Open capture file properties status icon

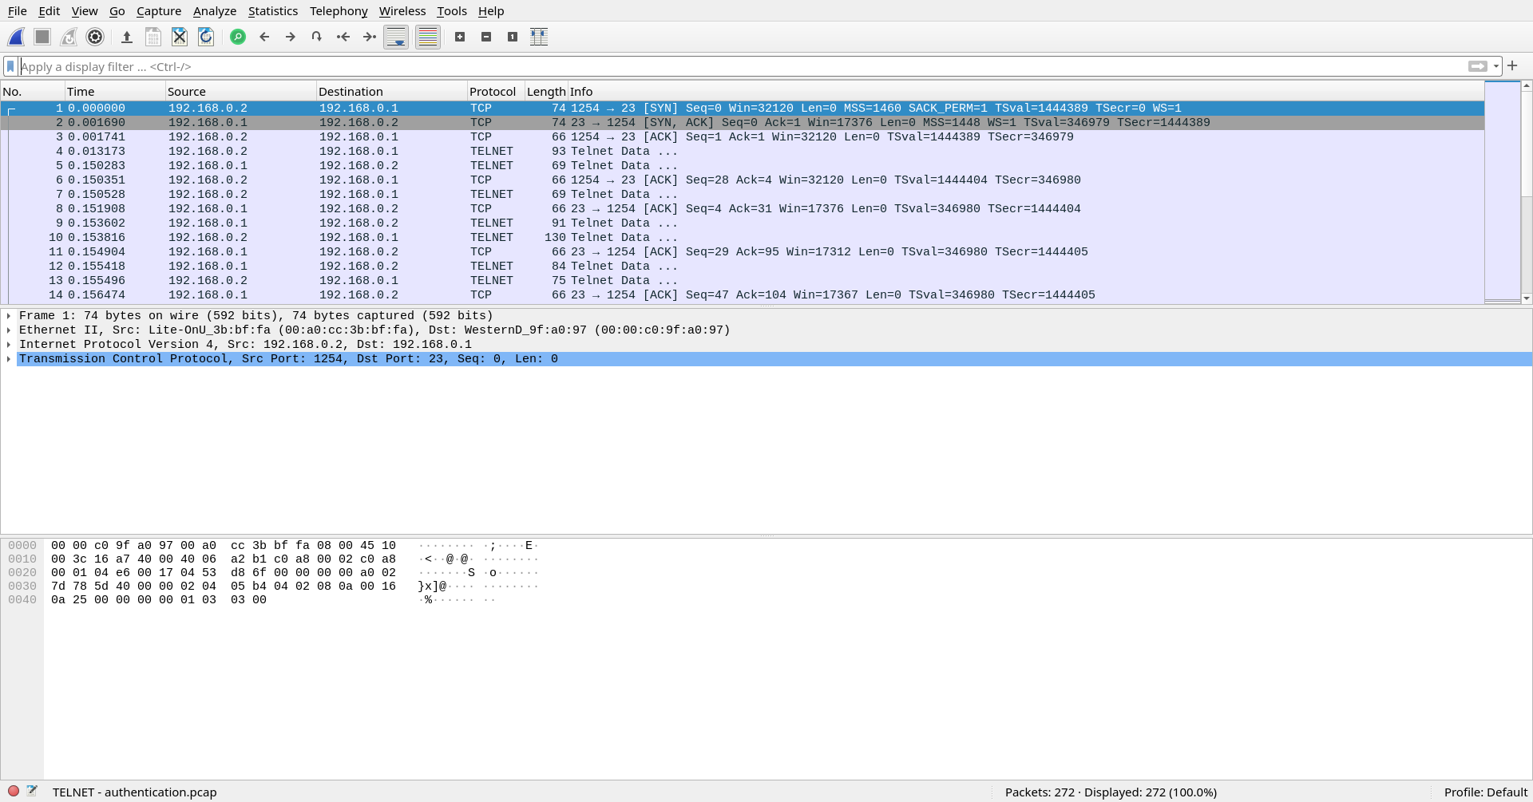pyautogui.click(x=32, y=791)
